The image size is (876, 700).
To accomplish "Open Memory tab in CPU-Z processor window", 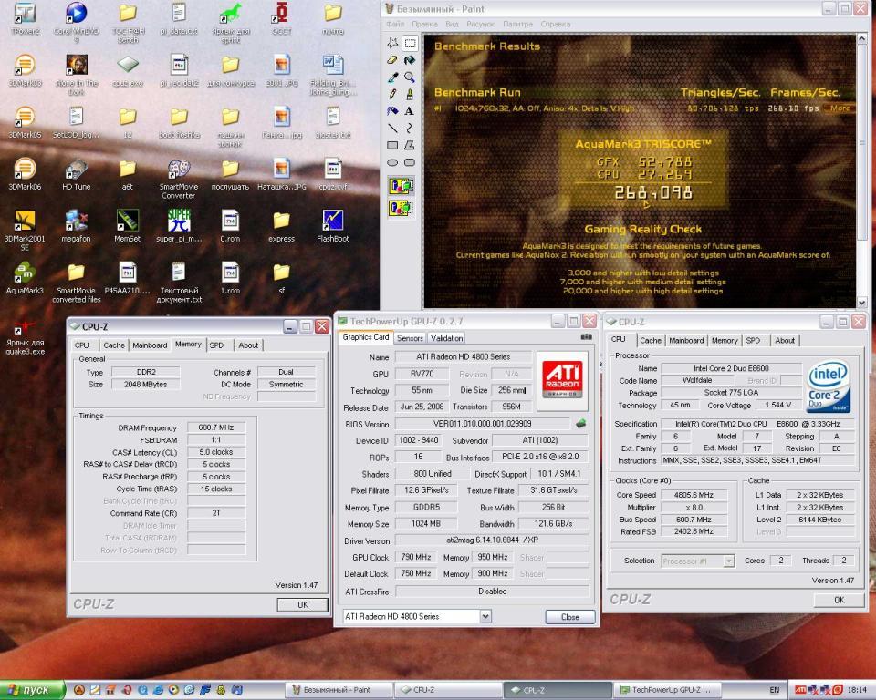I will (725, 341).
